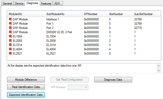The height and width of the screenshot is (99, 163).
Task: Click the SubSlotNumber column header
Action: coord(147,14)
